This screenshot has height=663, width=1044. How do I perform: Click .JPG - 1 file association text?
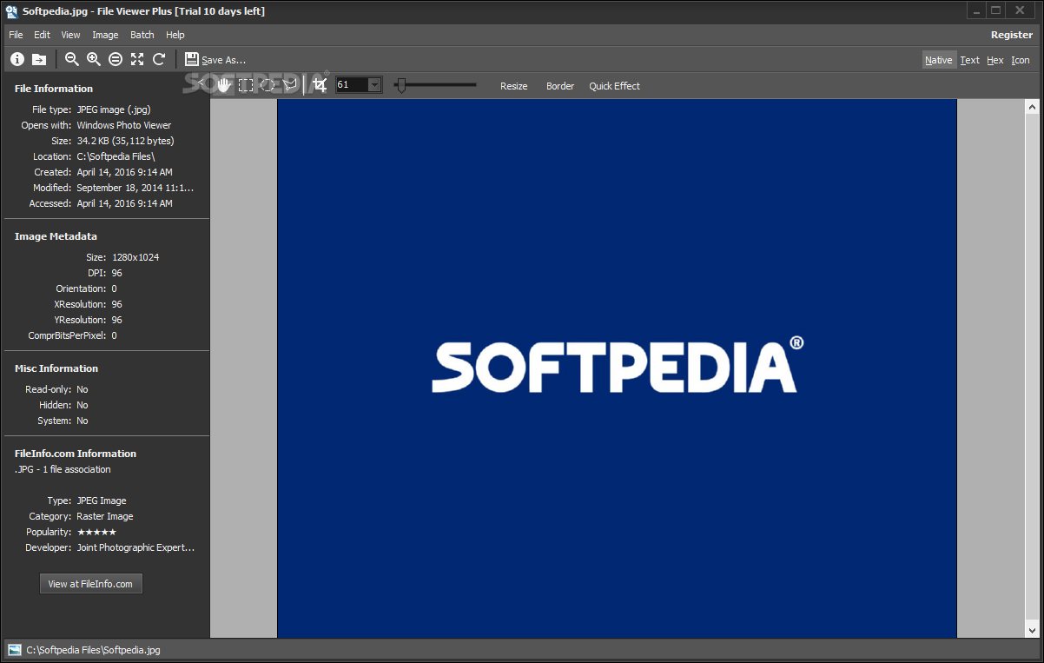(63, 469)
